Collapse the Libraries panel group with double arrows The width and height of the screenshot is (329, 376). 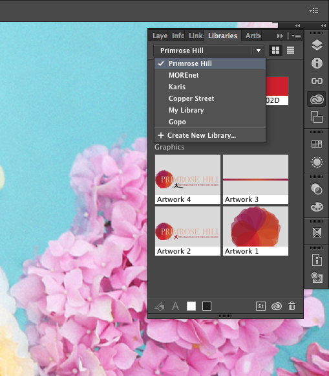pos(297,25)
